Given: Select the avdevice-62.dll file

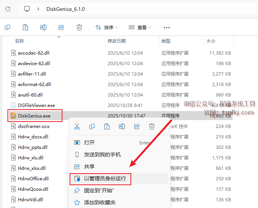Looking at the screenshot, I should point(34,63).
